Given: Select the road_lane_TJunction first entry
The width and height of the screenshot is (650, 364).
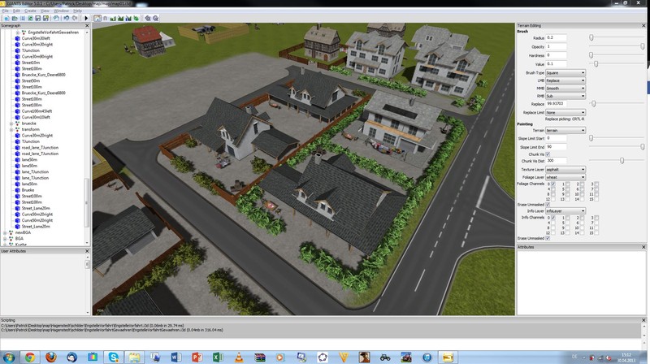Looking at the screenshot, I should (x=40, y=148).
